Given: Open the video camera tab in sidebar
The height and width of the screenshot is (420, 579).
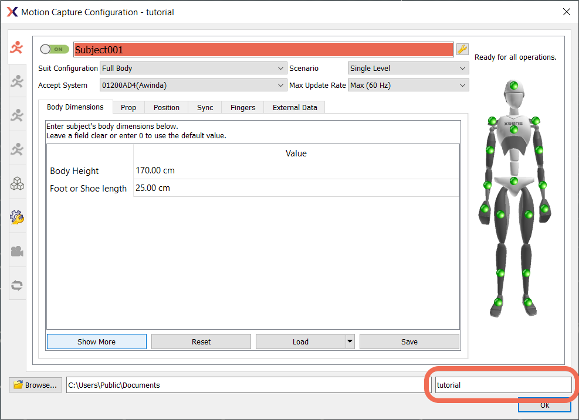Looking at the screenshot, I should coord(17,251).
